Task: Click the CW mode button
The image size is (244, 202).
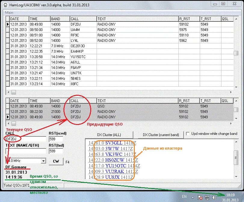Action: tap(56, 161)
